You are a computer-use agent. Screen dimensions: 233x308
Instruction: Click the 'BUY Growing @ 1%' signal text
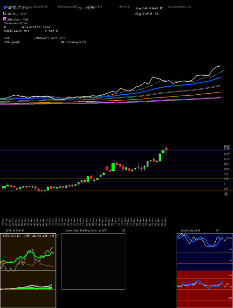coord(73,42)
